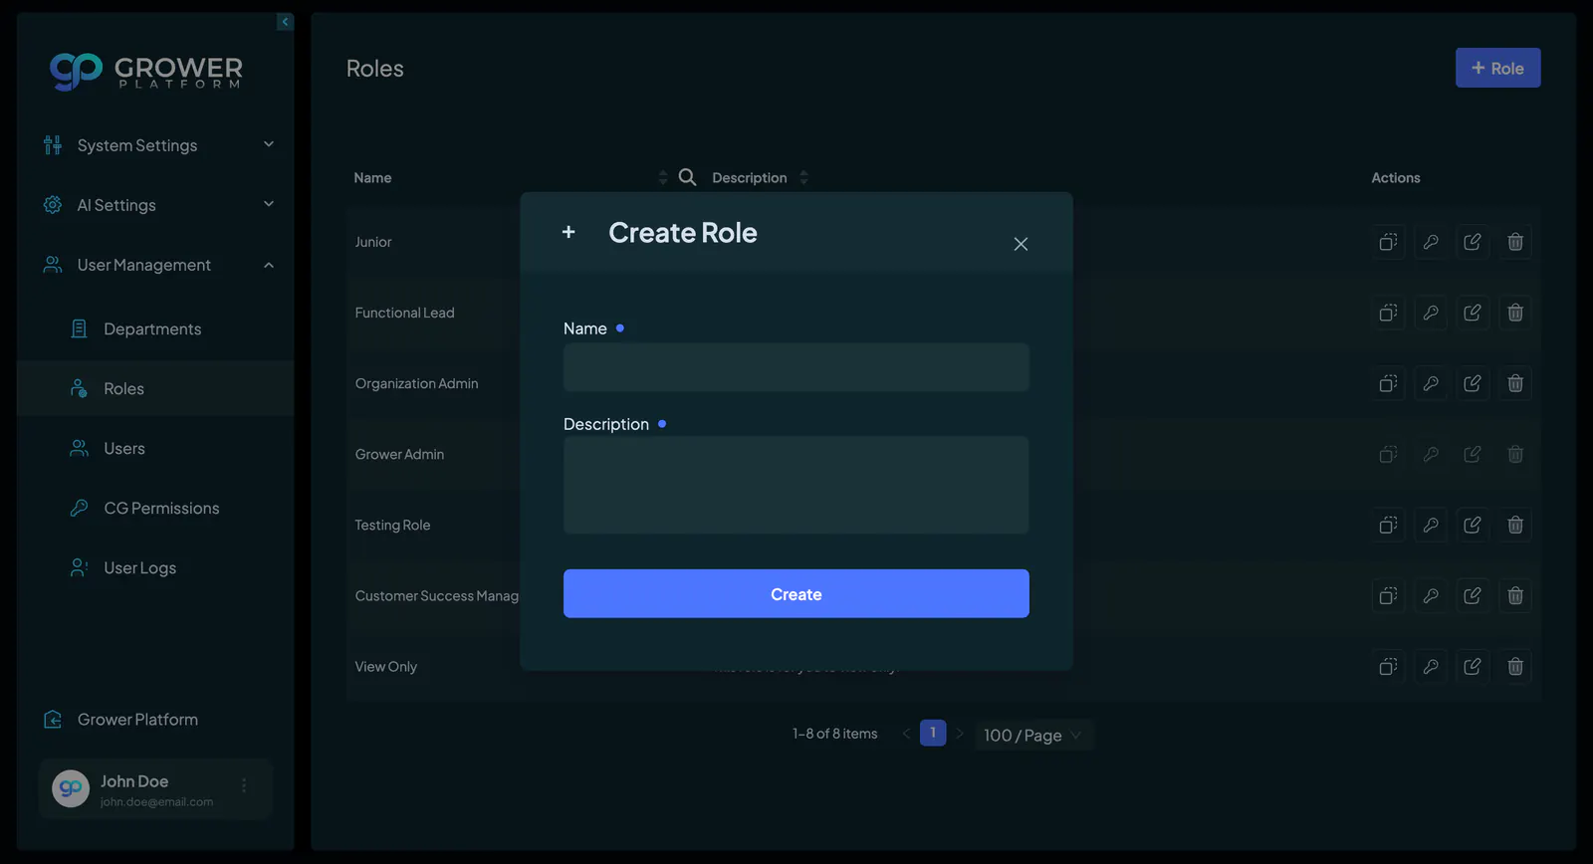This screenshot has width=1593, height=864.
Task: Click the Grower Platform logo
Action: (146, 72)
